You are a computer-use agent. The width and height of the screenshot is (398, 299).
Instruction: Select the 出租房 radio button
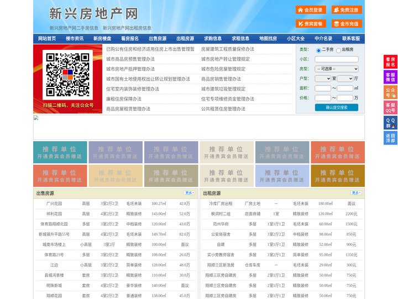click(338, 50)
